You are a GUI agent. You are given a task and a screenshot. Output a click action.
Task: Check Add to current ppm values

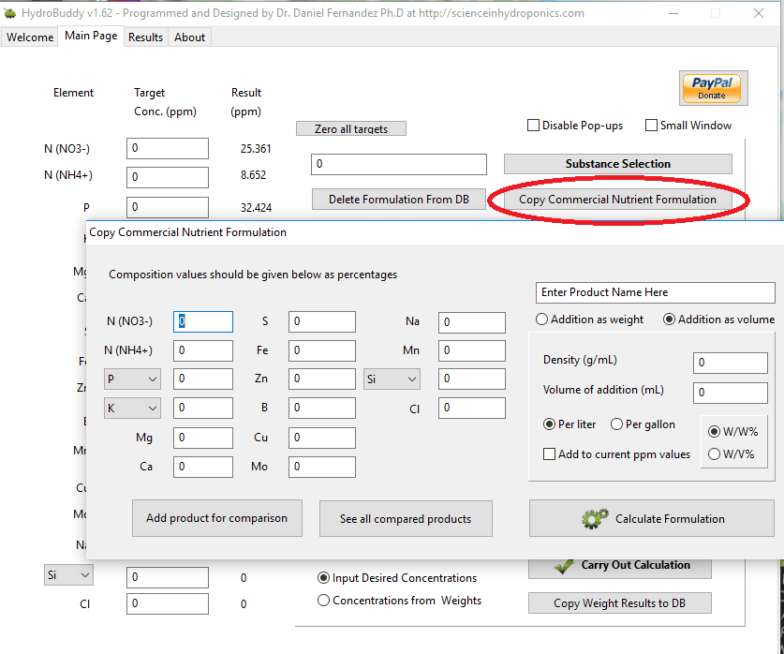coord(549,454)
